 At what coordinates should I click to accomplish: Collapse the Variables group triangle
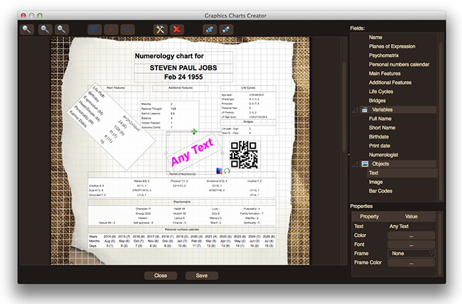click(355, 110)
